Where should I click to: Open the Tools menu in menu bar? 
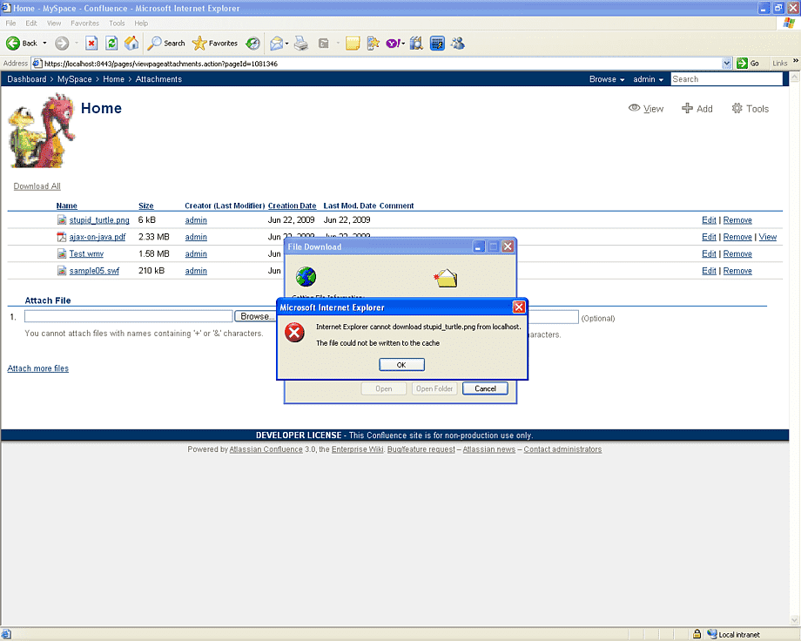pyautogui.click(x=117, y=23)
